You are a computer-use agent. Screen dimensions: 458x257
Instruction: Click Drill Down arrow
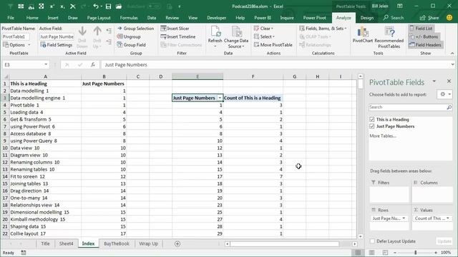[82, 37]
